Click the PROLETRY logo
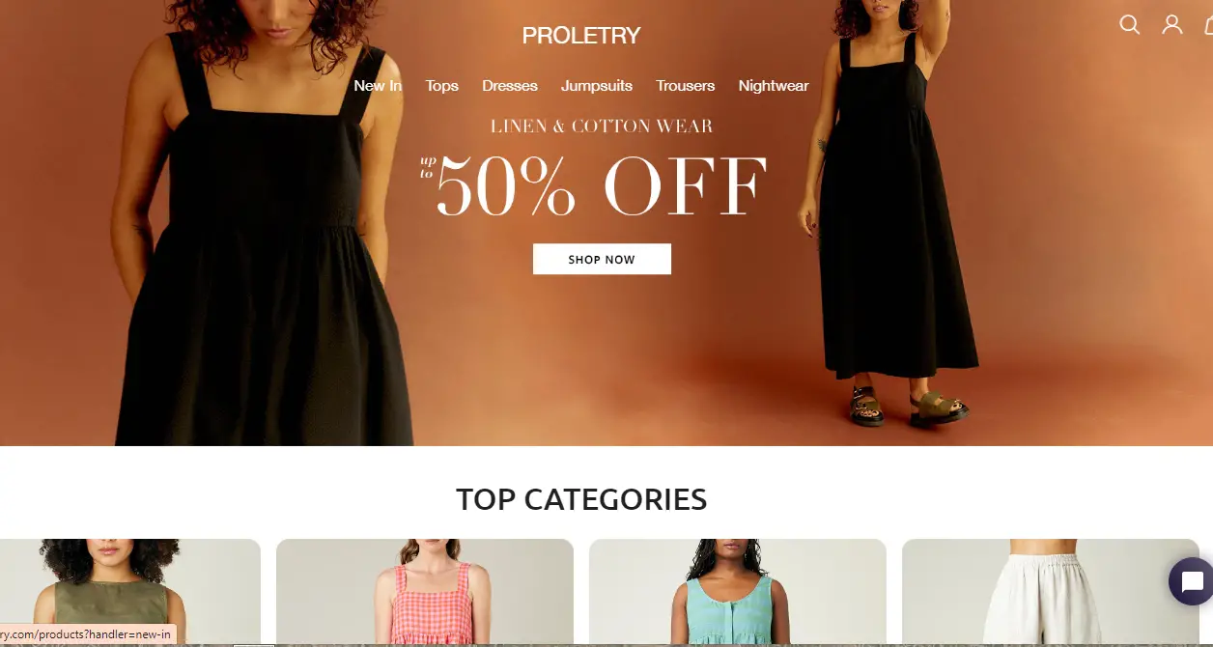 581,36
